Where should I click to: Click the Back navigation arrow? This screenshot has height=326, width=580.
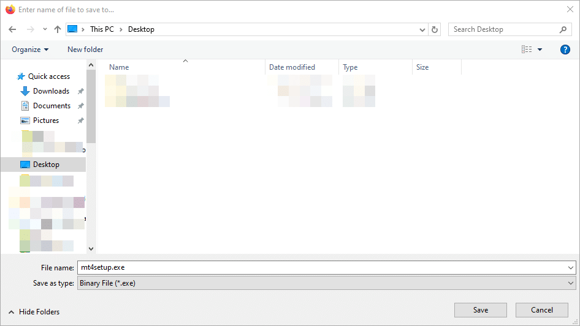[12, 29]
